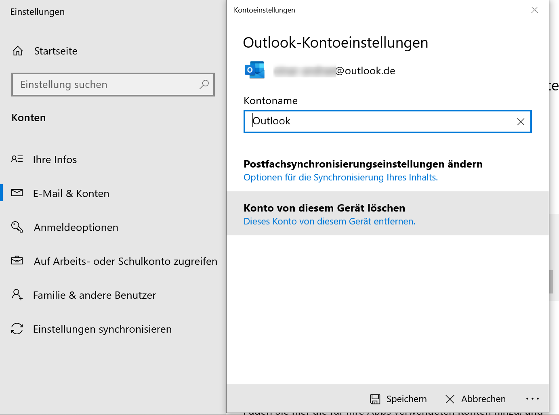Click the Outlook account logo icon

pyautogui.click(x=255, y=70)
